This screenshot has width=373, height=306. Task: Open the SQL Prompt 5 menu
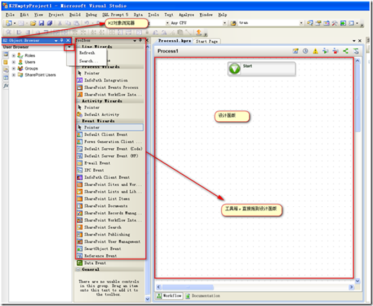(115, 15)
